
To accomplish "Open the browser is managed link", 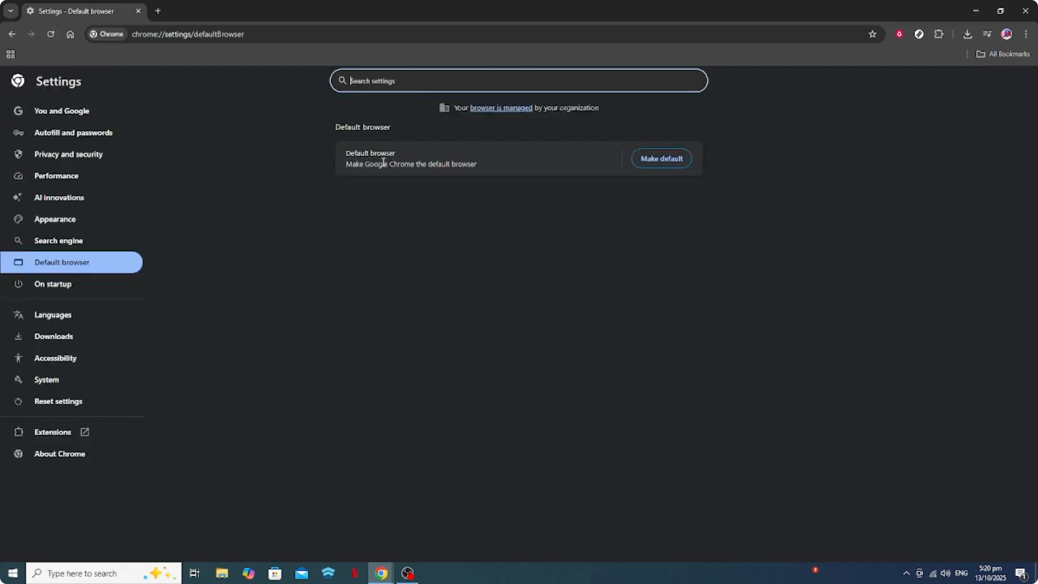I will [x=501, y=108].
